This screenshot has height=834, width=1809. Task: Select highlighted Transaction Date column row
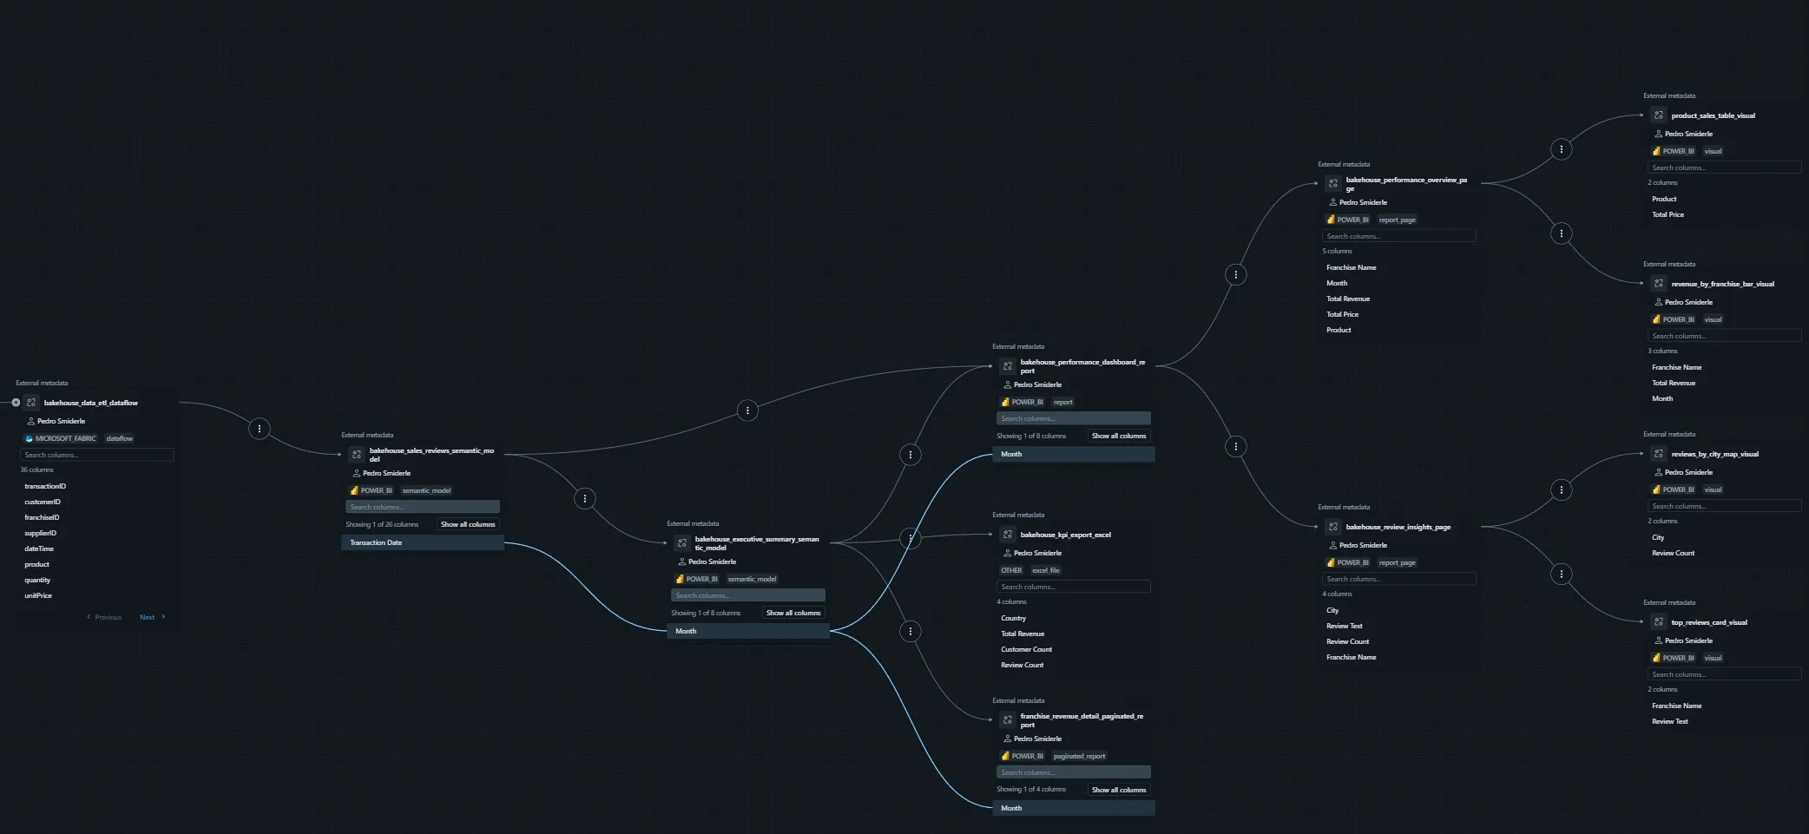(423, 542)
